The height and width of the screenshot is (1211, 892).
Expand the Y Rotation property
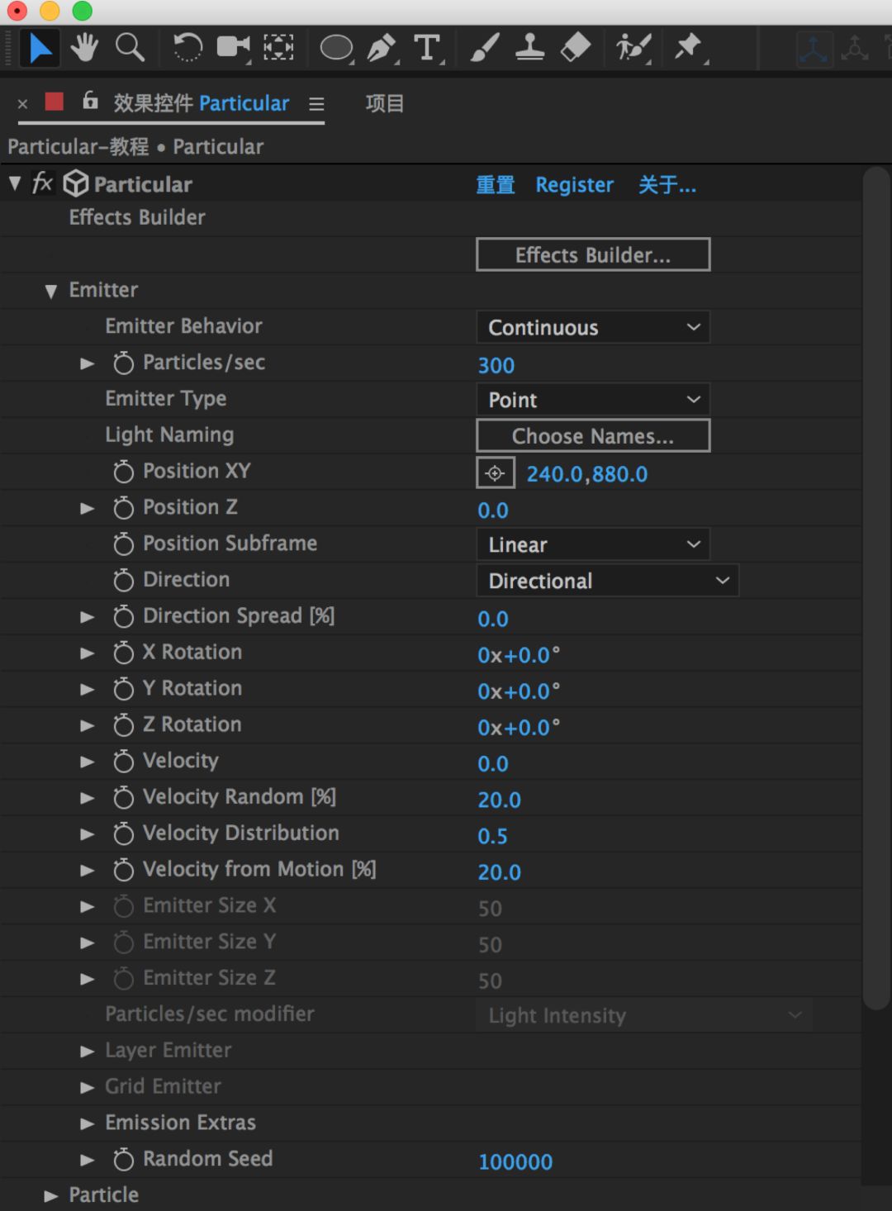pyautogui.click(x=87, y=690)
